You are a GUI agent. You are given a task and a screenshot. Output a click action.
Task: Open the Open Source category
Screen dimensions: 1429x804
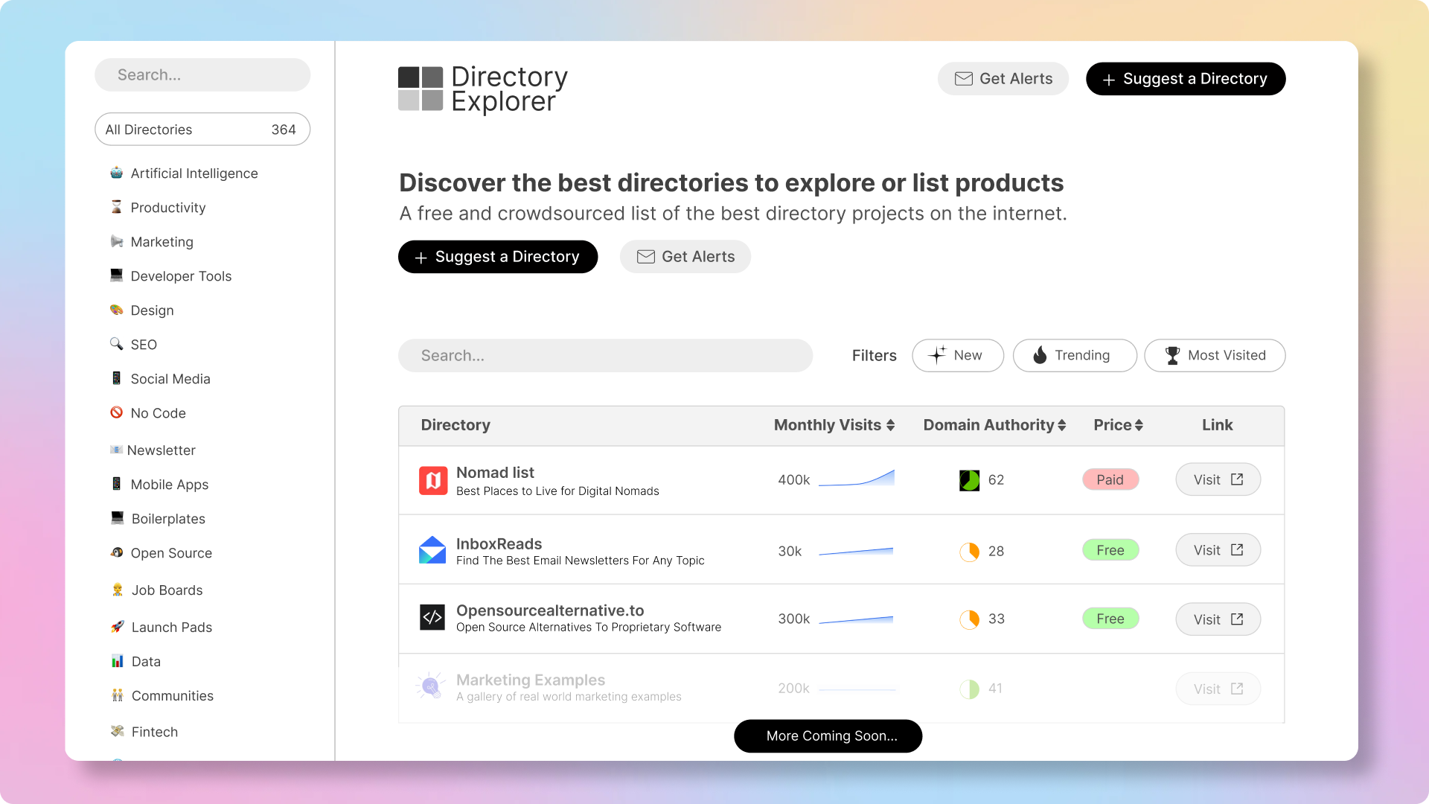point(171,553)
